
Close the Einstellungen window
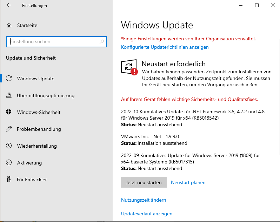(x=273, y=5)
